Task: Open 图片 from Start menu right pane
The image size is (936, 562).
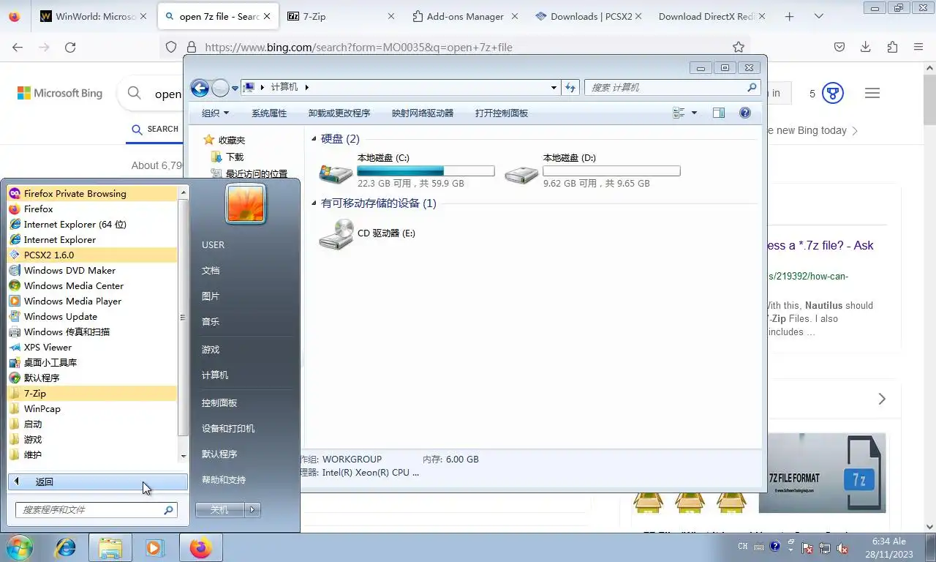Action: 245,296
